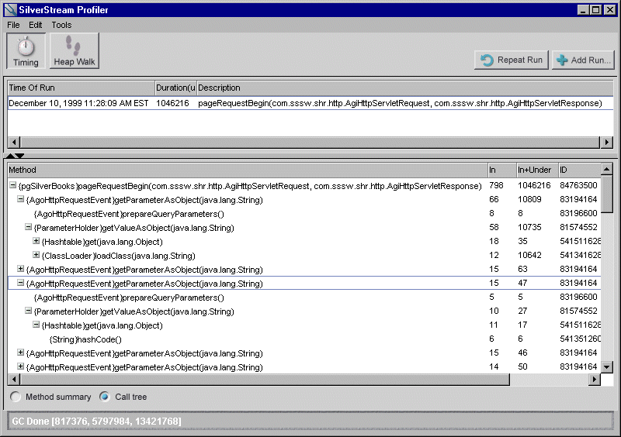Click the Method column header
Screen dimensions: 621x437
[x=248, y=170]
